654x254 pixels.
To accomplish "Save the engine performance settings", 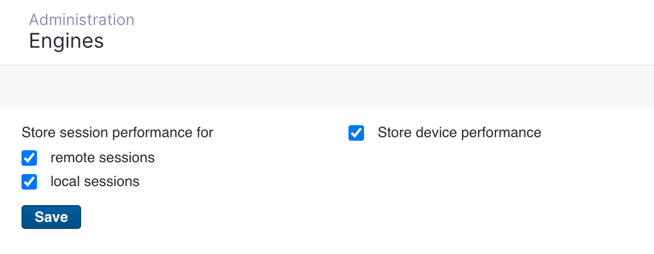I will point(51,217).
